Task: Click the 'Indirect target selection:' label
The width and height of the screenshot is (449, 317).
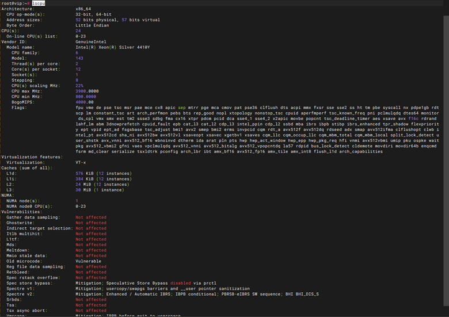Action: coord(40,228)
